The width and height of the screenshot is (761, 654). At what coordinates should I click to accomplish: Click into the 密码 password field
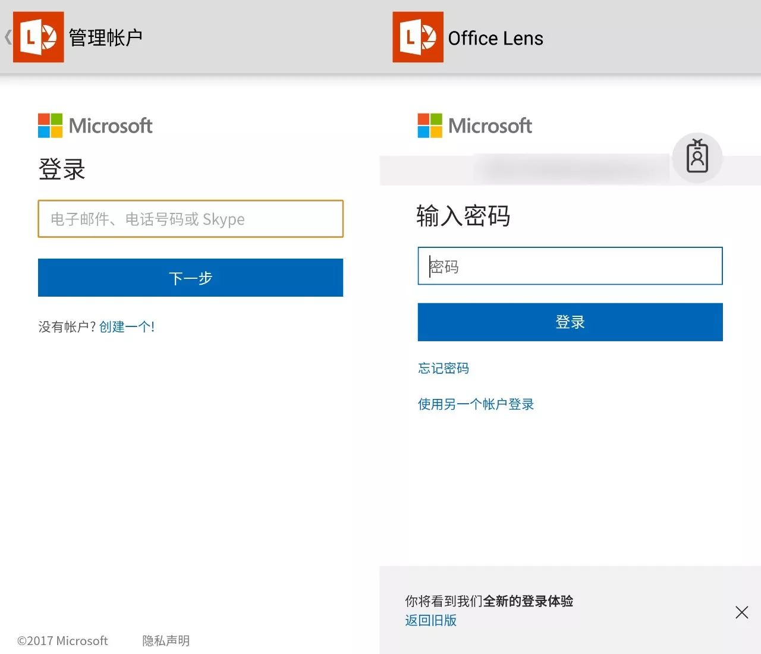pyautogui.click(x=570, y=266)
